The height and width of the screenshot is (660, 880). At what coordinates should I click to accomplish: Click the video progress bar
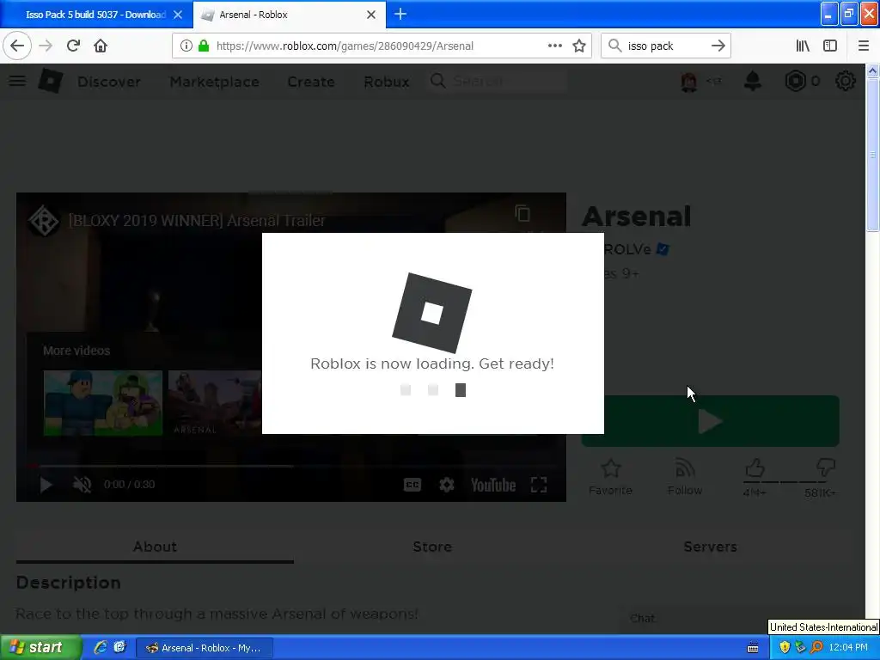pyautogui.click(x=291, y=466)
